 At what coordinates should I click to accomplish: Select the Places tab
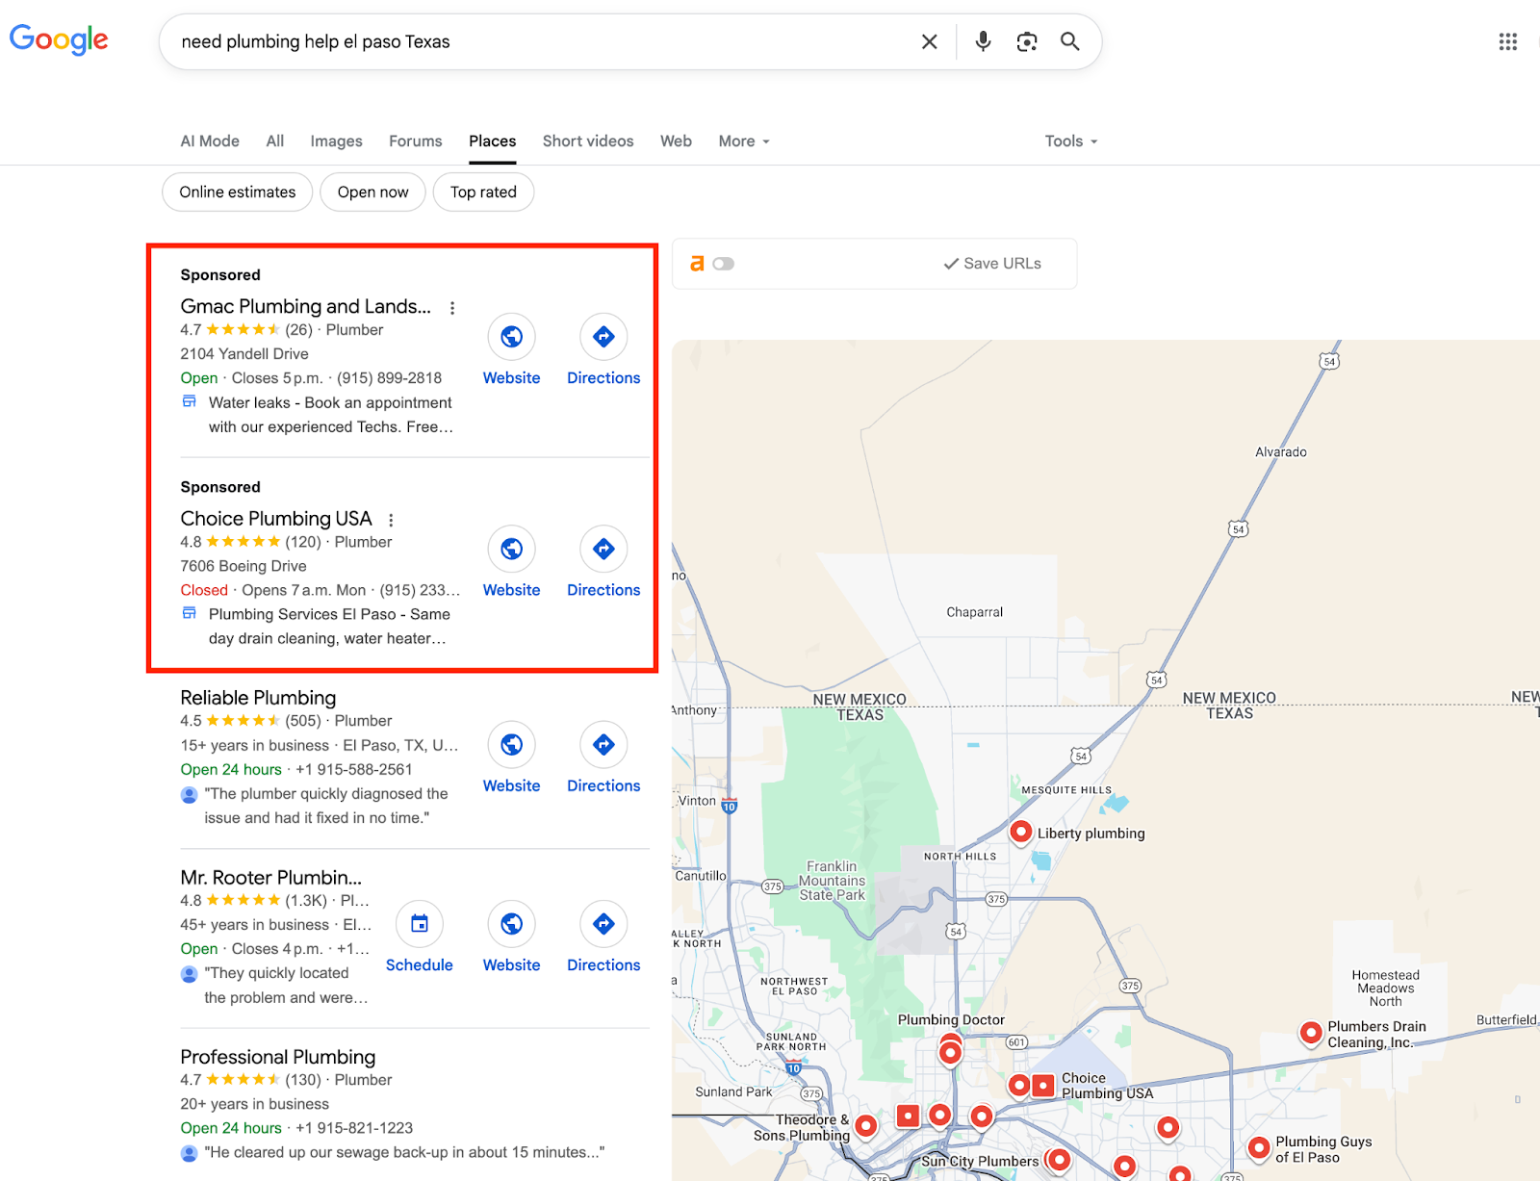point(493,141)
